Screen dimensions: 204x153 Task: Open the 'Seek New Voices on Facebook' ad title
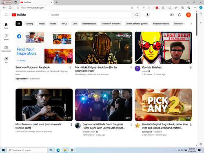tap(33, 67)
